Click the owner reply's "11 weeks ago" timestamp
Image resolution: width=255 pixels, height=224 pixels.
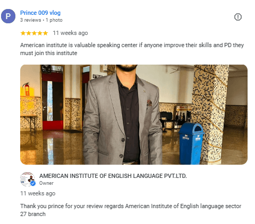tap(38, 193)
